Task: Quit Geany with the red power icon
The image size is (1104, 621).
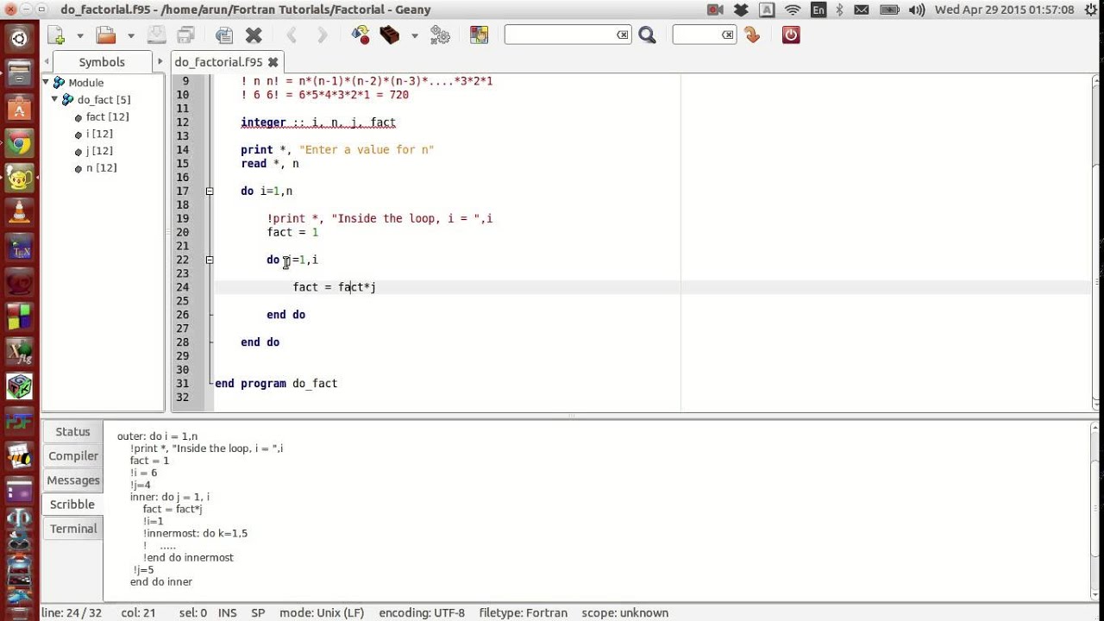Action: click(791, 35)
